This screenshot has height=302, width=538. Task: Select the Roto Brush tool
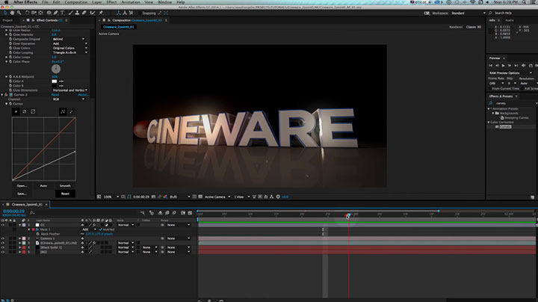(92, 13)
